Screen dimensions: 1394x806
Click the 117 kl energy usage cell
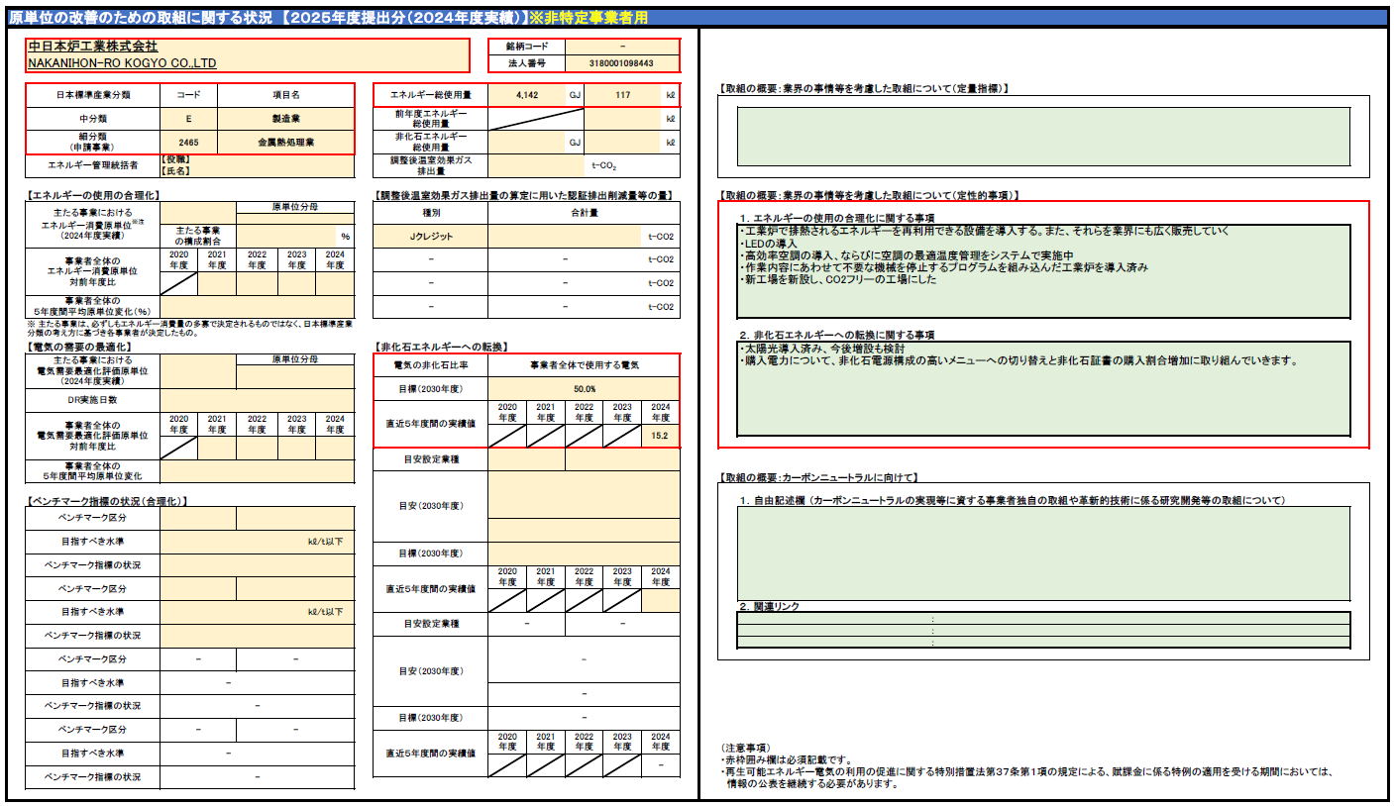622,95
